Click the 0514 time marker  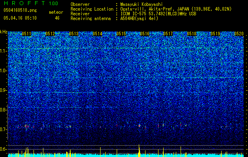[97, 34]
